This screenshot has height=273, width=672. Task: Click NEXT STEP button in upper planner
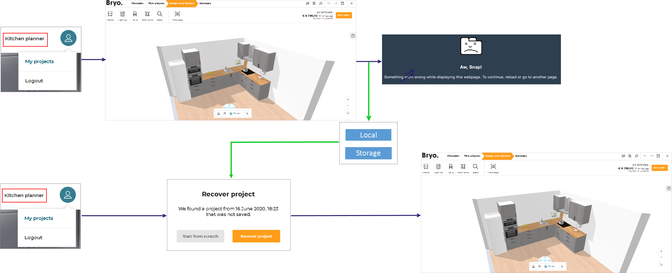[x=344, y=15]
